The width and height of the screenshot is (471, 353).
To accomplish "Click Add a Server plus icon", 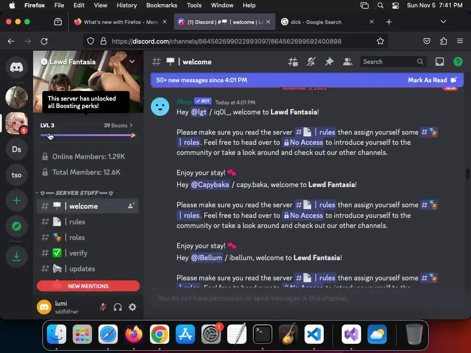I will point(17,200).
